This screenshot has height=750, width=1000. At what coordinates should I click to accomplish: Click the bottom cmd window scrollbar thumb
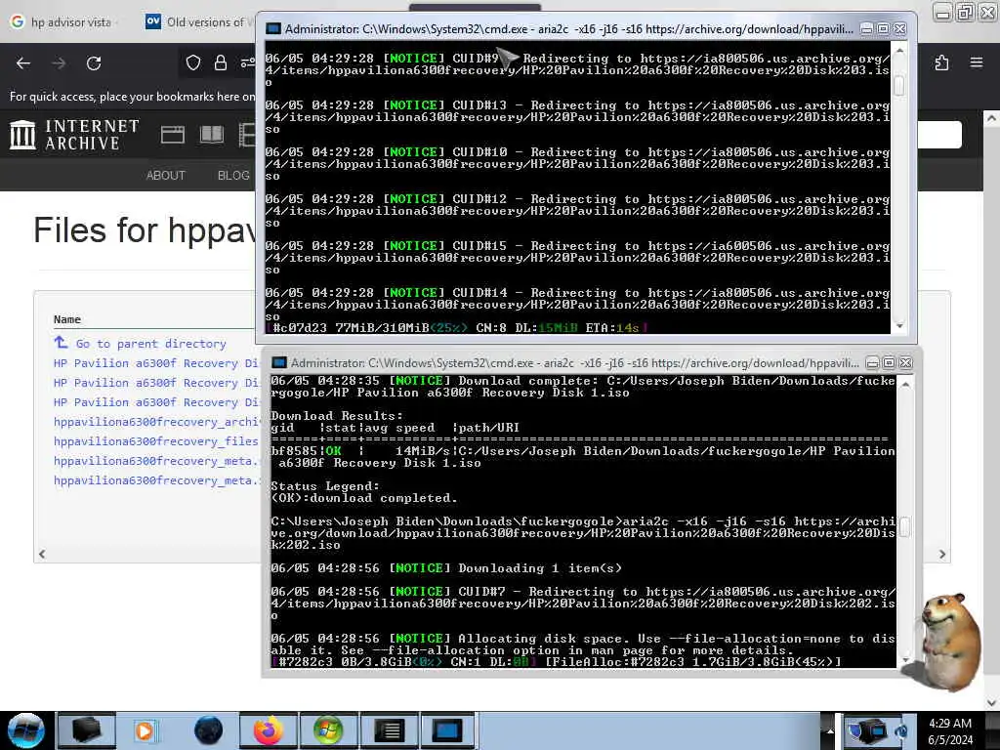pos(905,526)
